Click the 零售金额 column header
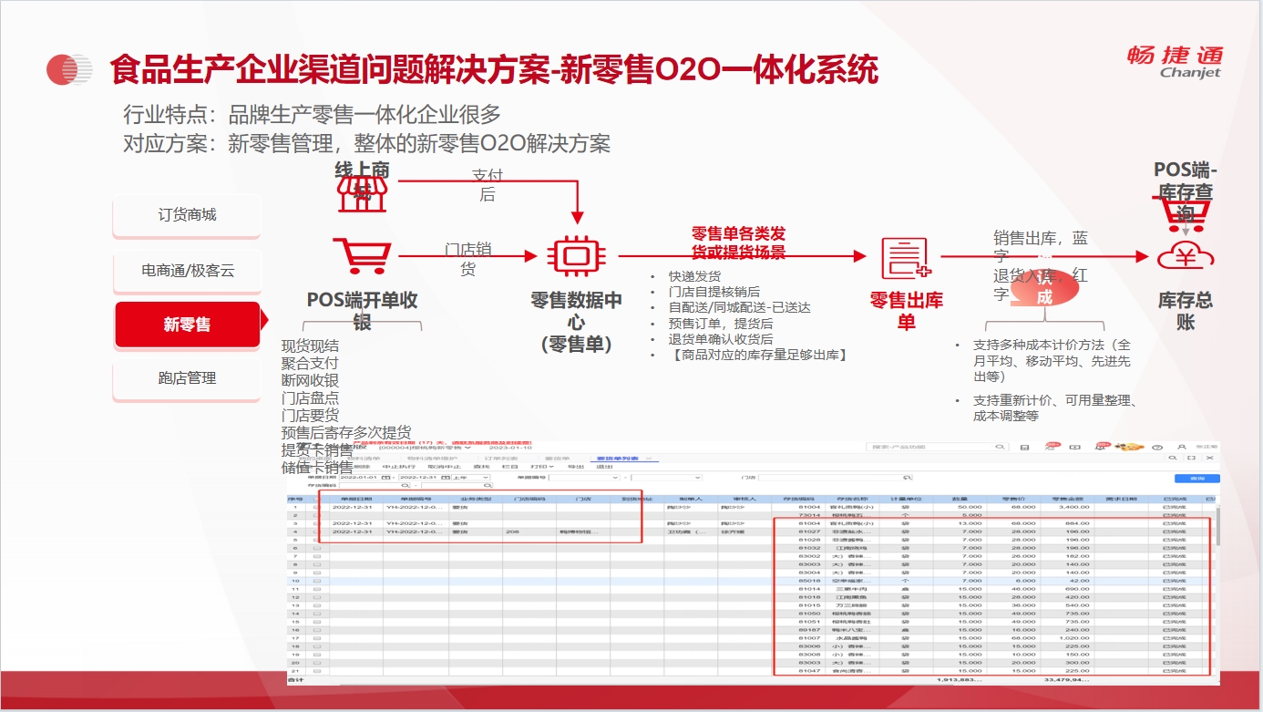This screenshot has height=712, width=1263. [1067, 499]
